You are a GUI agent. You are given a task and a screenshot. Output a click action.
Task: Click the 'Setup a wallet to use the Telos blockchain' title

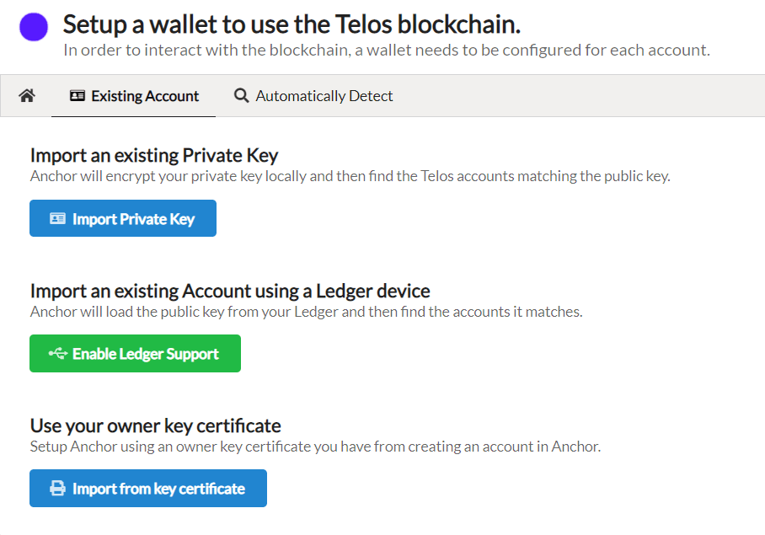pos(292,24)
